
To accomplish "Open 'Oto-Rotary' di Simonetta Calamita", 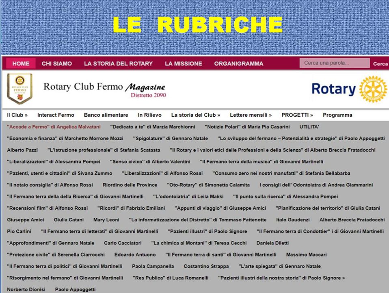I will coord(208,185).
